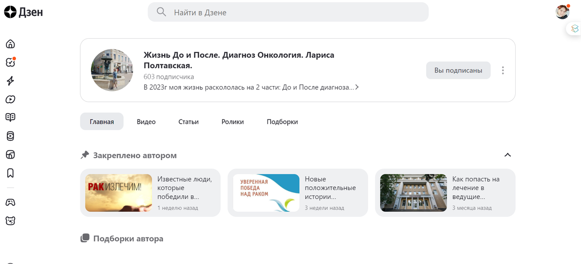Click the 3 месяца назад timestamp

472,208
